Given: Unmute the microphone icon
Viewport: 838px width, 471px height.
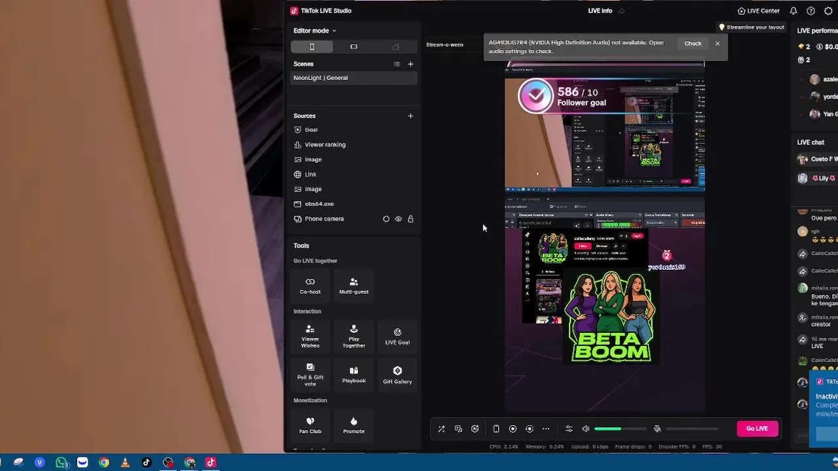Looking at the screenshot, I should click(657, 429).
